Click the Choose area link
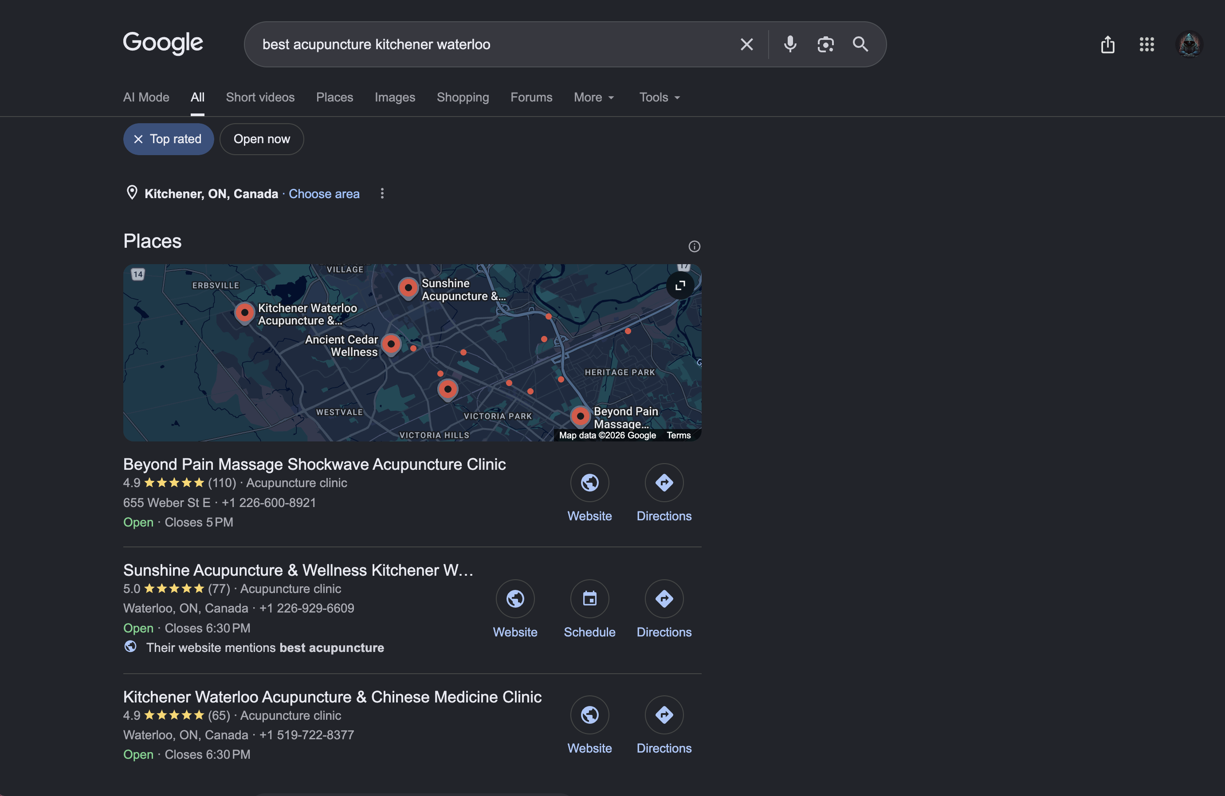This screenshot has height=796, width=1225. 324,194
